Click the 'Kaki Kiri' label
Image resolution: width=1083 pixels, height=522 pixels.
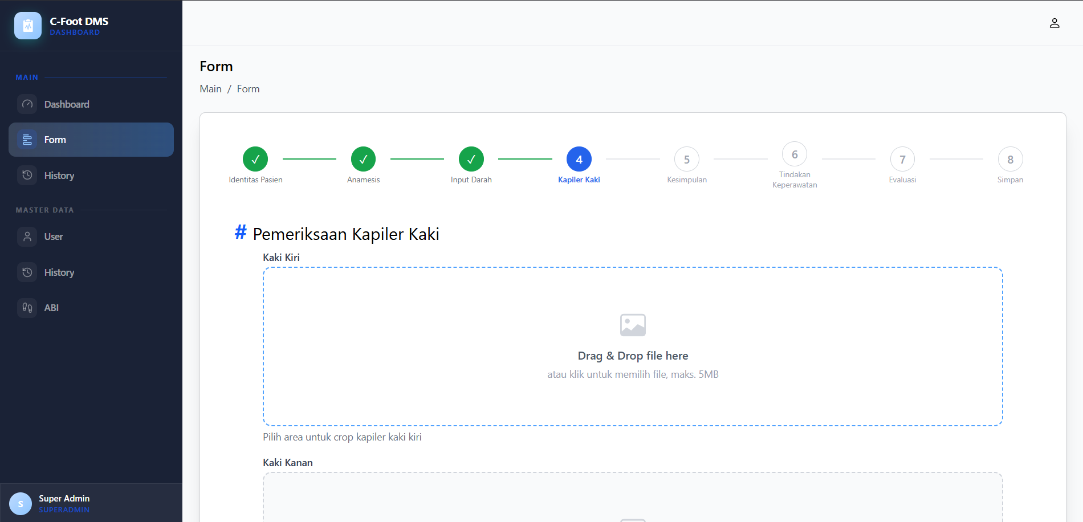281,257
